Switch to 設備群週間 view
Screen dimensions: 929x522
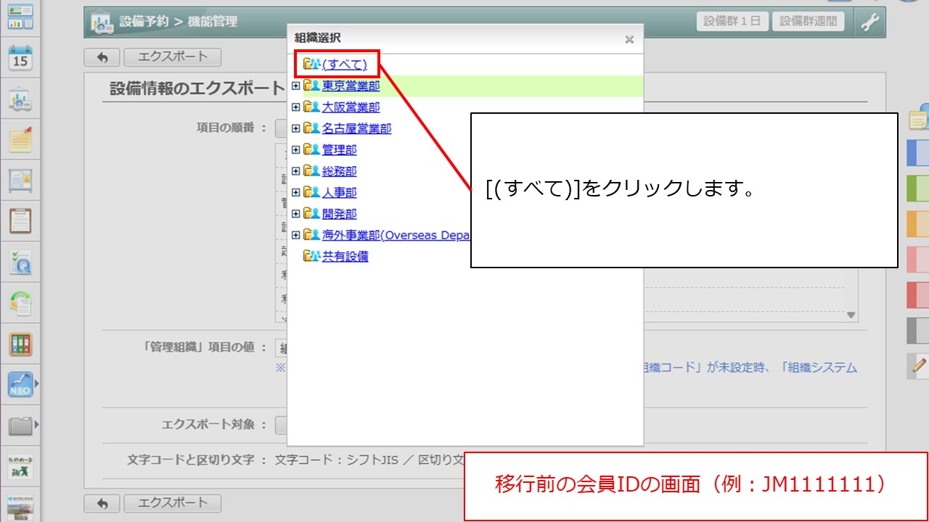tap(808, 21)
